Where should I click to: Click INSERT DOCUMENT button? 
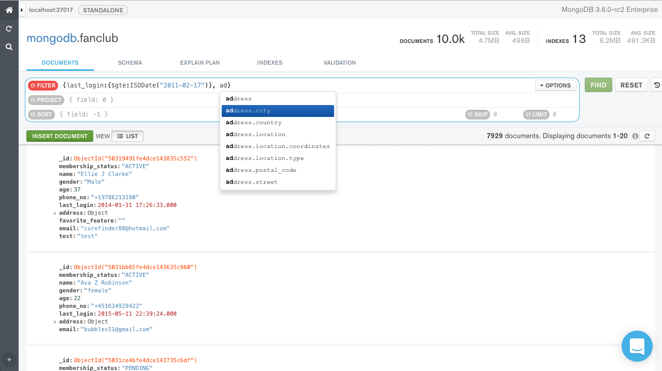(x=60, y=136)
